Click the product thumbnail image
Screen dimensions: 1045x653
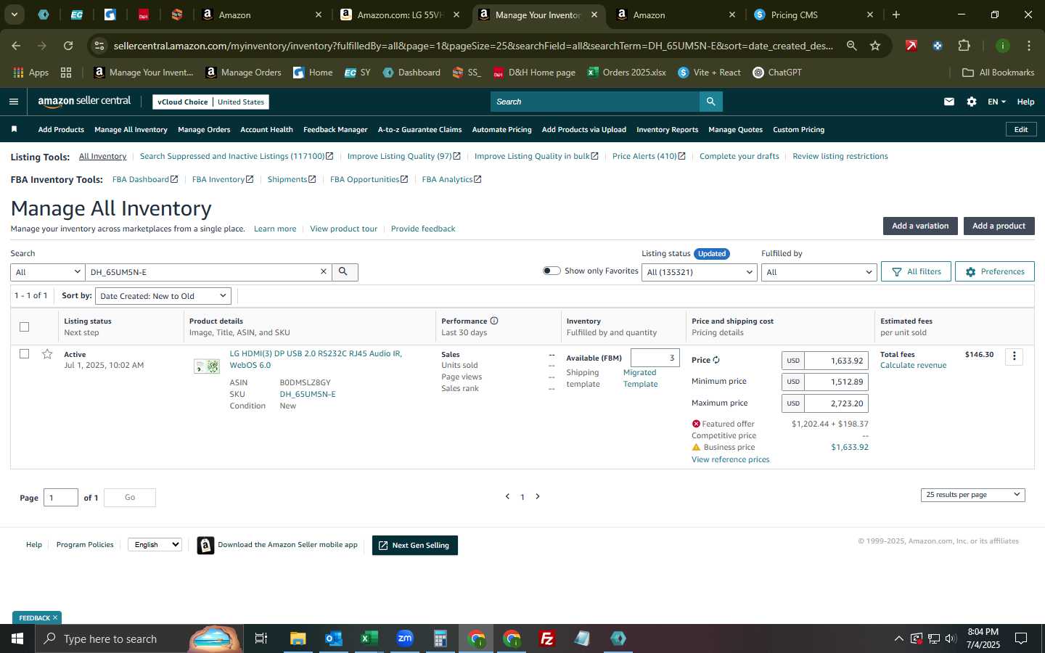pos(207,366)
